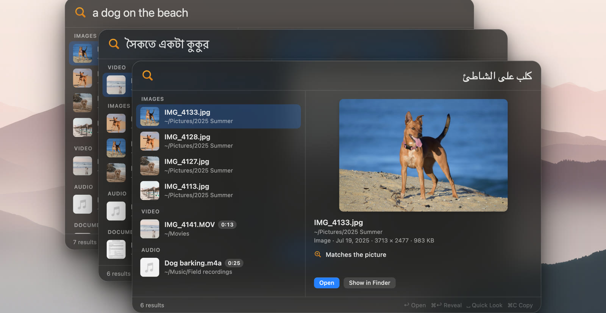Click the beach umbrellas thumbnail in the English search window

(x=83, y=127)
